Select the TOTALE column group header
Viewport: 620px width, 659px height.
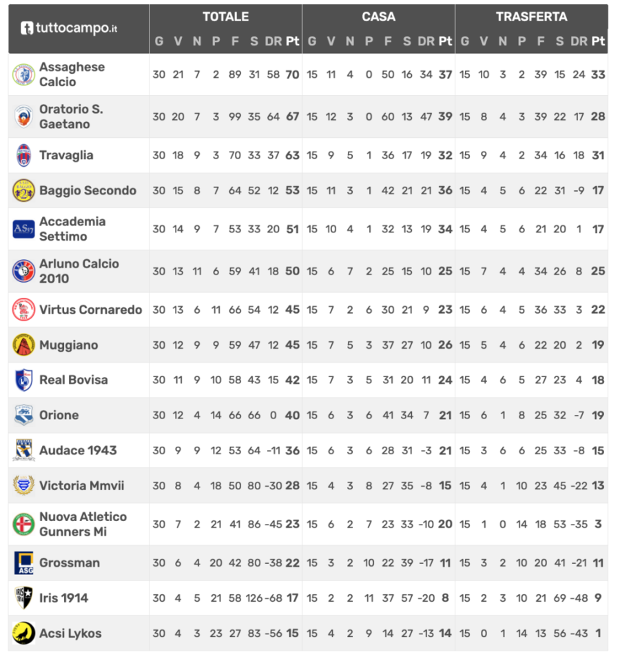[x=225, y=17]
